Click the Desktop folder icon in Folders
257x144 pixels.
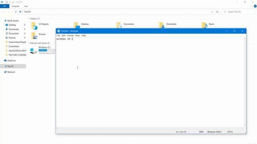point(77,25)
